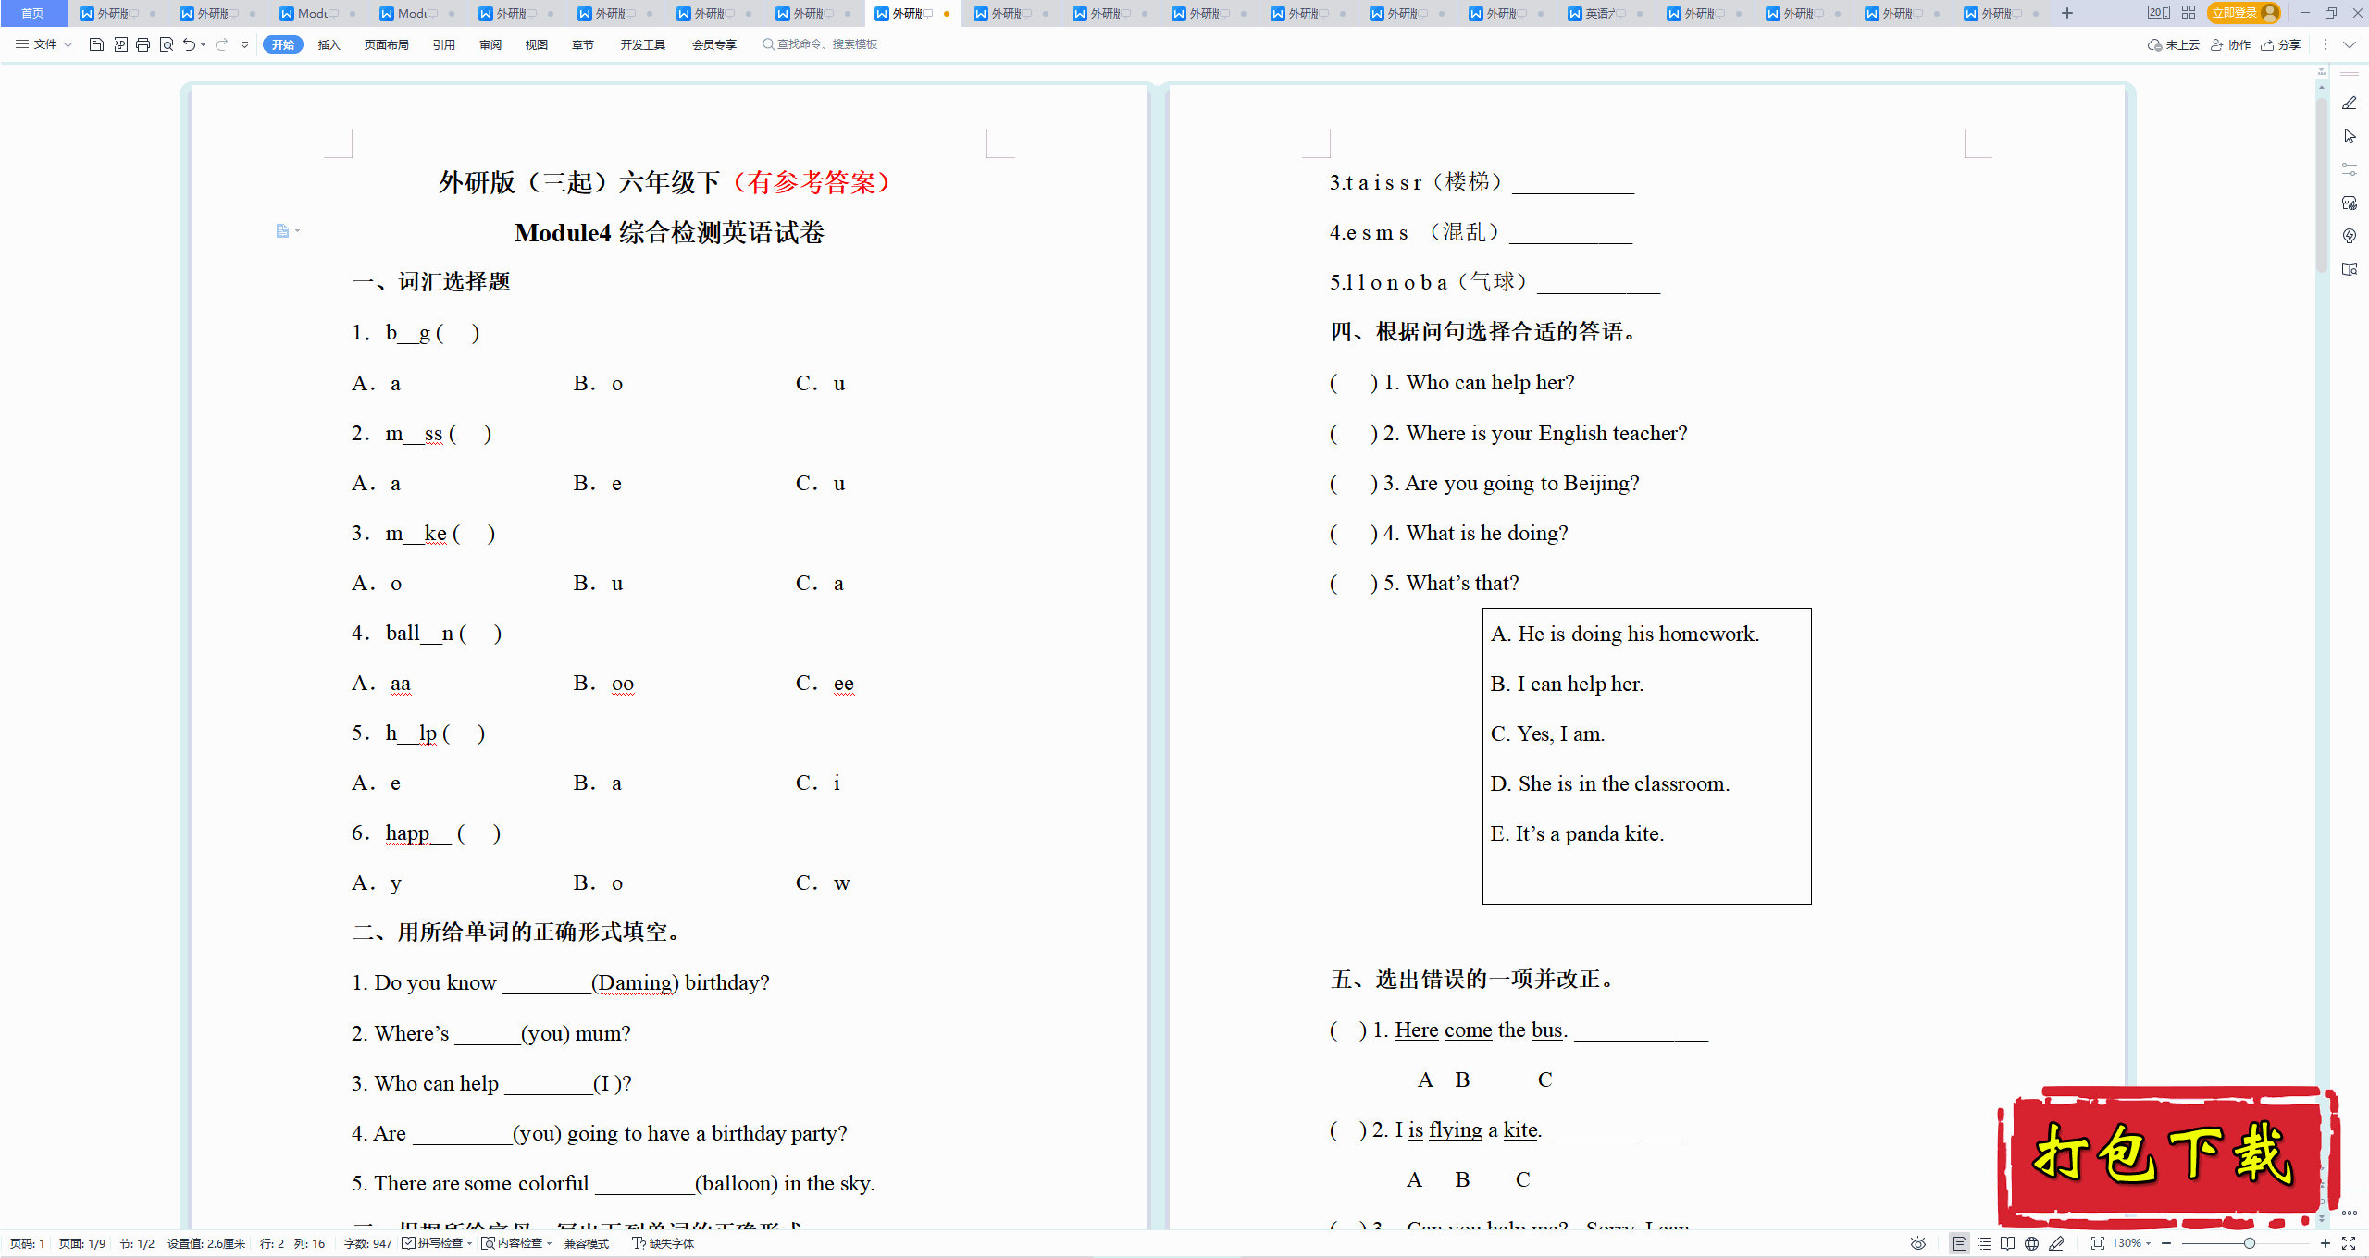Select the 审阅 ribbon tab

click(490, 44)
